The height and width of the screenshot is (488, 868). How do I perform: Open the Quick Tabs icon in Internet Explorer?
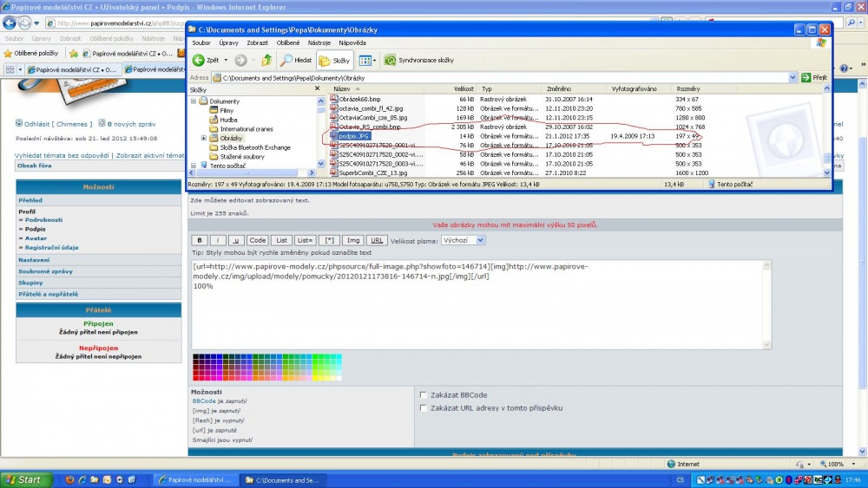10,69
